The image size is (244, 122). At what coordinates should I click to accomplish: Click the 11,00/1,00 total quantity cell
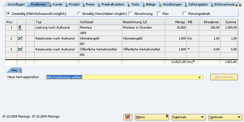pos(176,62)
